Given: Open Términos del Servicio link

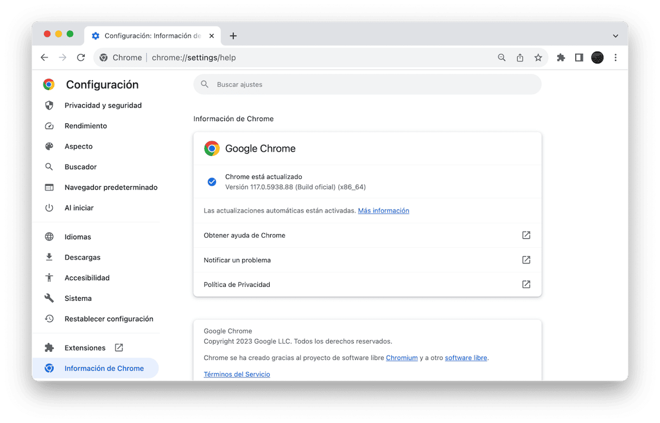Looking at the screenshot, I should pos(237,374).
